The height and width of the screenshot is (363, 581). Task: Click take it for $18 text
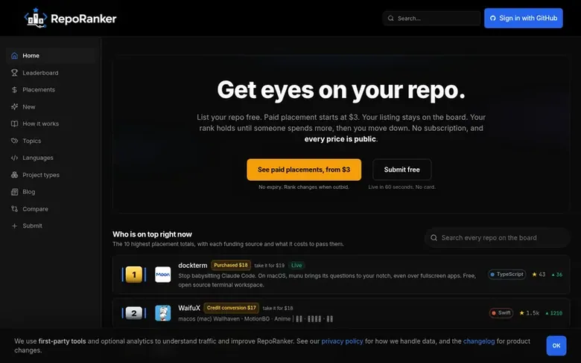pos(278,308)
